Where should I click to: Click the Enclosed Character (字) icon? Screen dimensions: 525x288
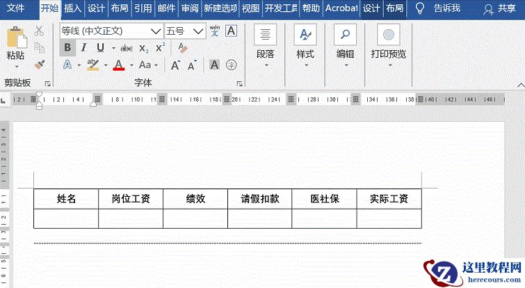231,65
